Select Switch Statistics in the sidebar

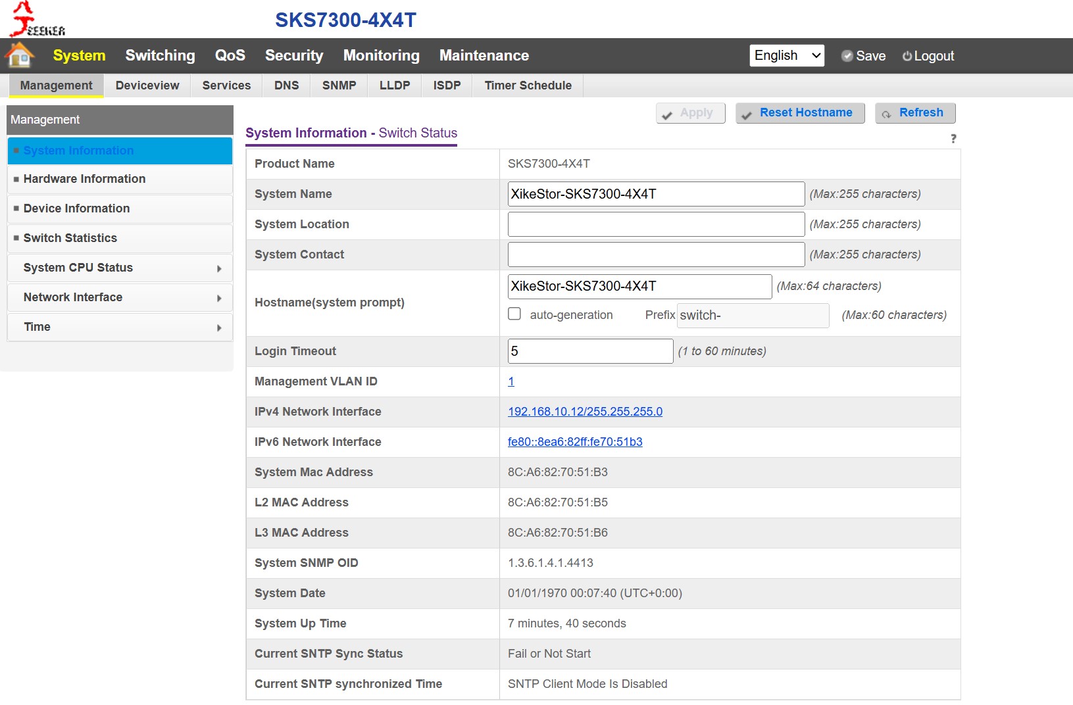tap(120, 238)
